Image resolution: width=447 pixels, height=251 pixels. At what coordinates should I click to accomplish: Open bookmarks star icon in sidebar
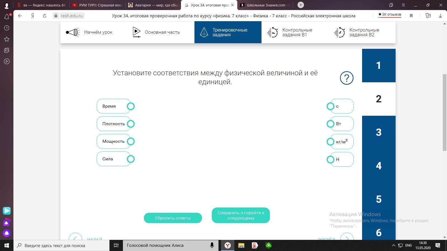[7, 39]
